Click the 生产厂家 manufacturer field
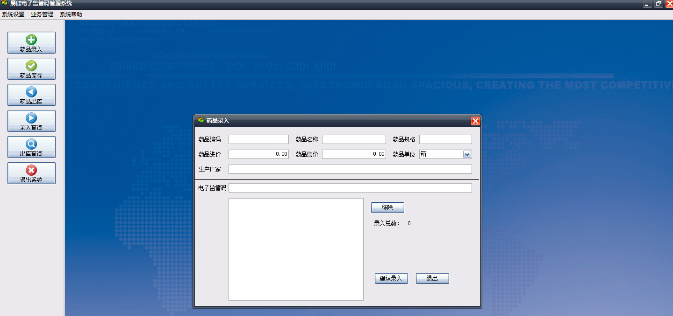Viewport: 673px width, 316px height. [351, 169]
